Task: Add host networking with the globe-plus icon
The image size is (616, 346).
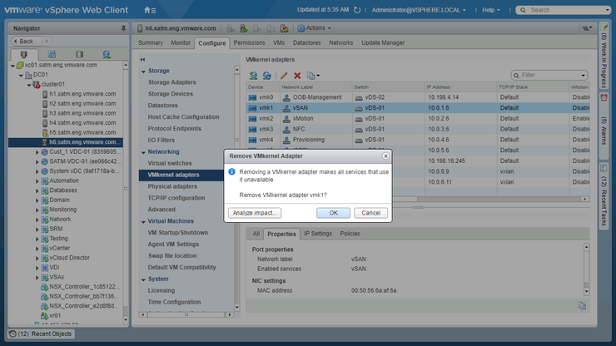Action: (x=253, y=76)
